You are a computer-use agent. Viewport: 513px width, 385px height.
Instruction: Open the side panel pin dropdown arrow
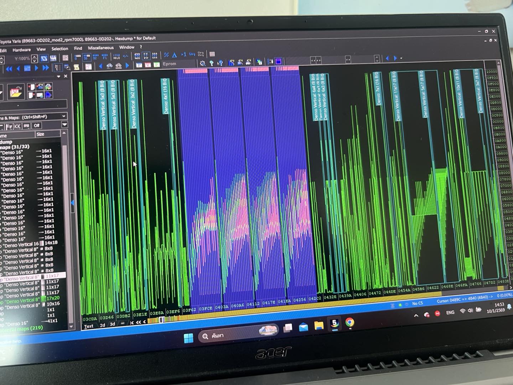coord(58,77)
